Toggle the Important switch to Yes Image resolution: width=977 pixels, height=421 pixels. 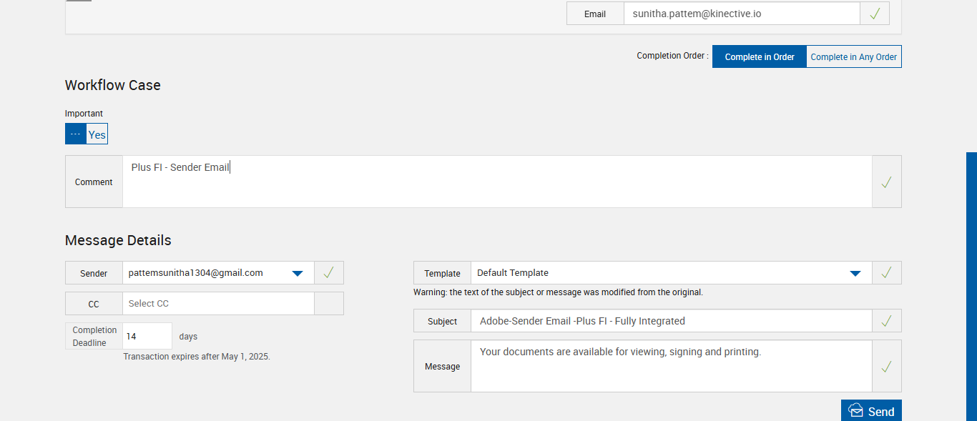pyautogui.click(x=97, y=134)
